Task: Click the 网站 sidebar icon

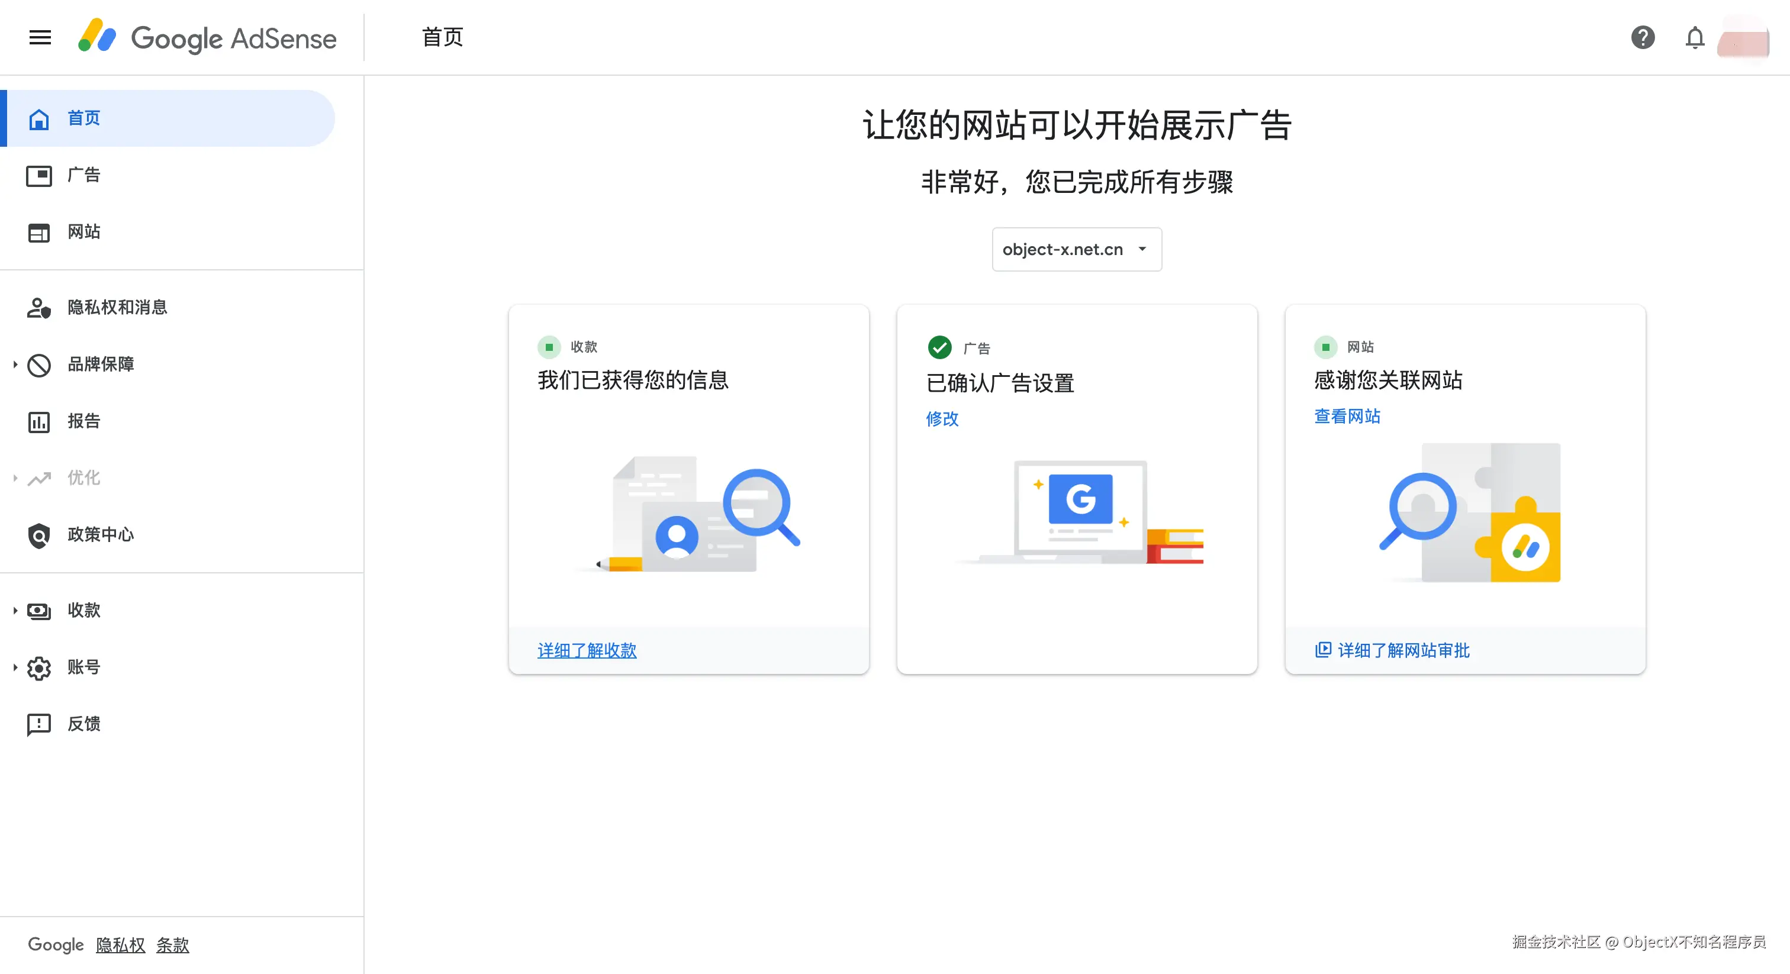Action: point(39,232)
